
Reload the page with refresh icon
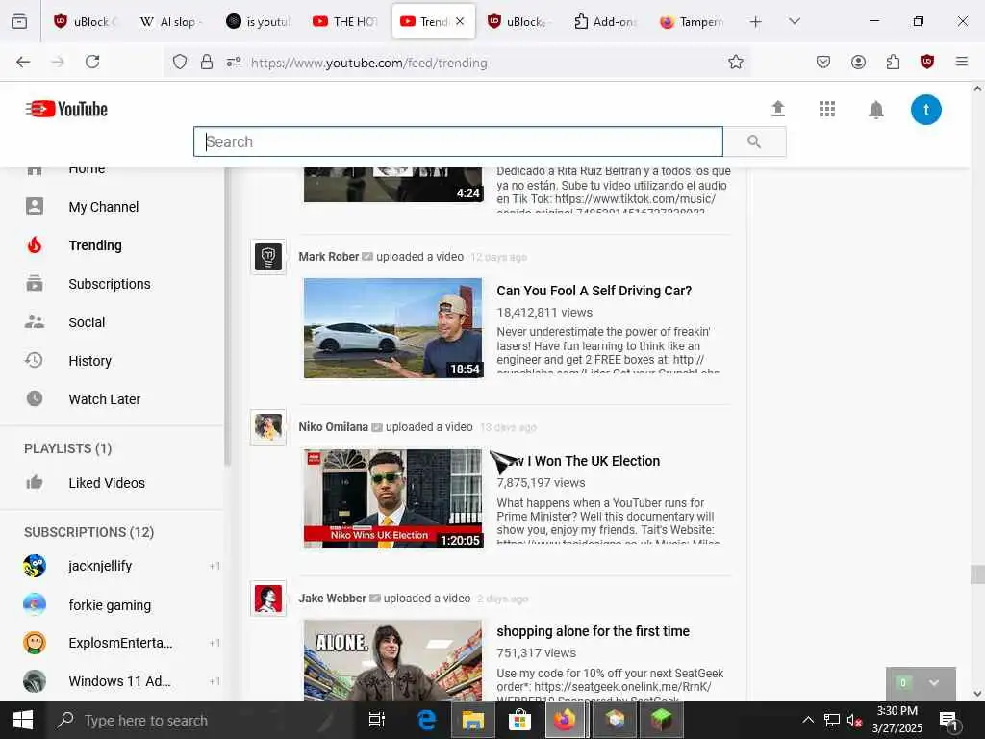pyautogui.click(x=92, y=62)
